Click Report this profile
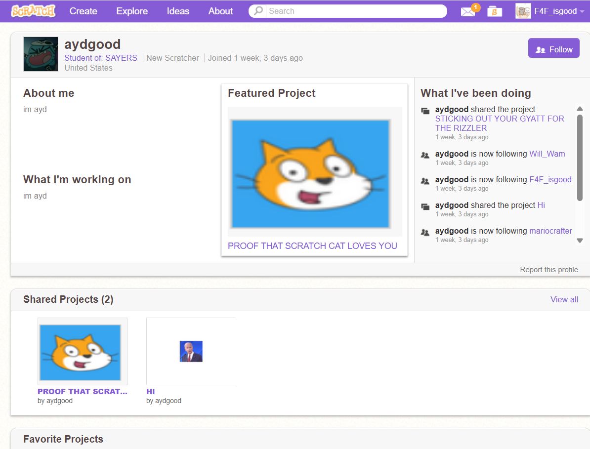This screenshot has height=449, width=590. pos(548,270)
